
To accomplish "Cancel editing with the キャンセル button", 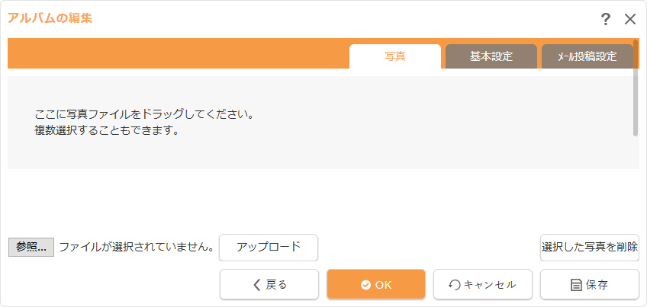I will pos(483,284).
